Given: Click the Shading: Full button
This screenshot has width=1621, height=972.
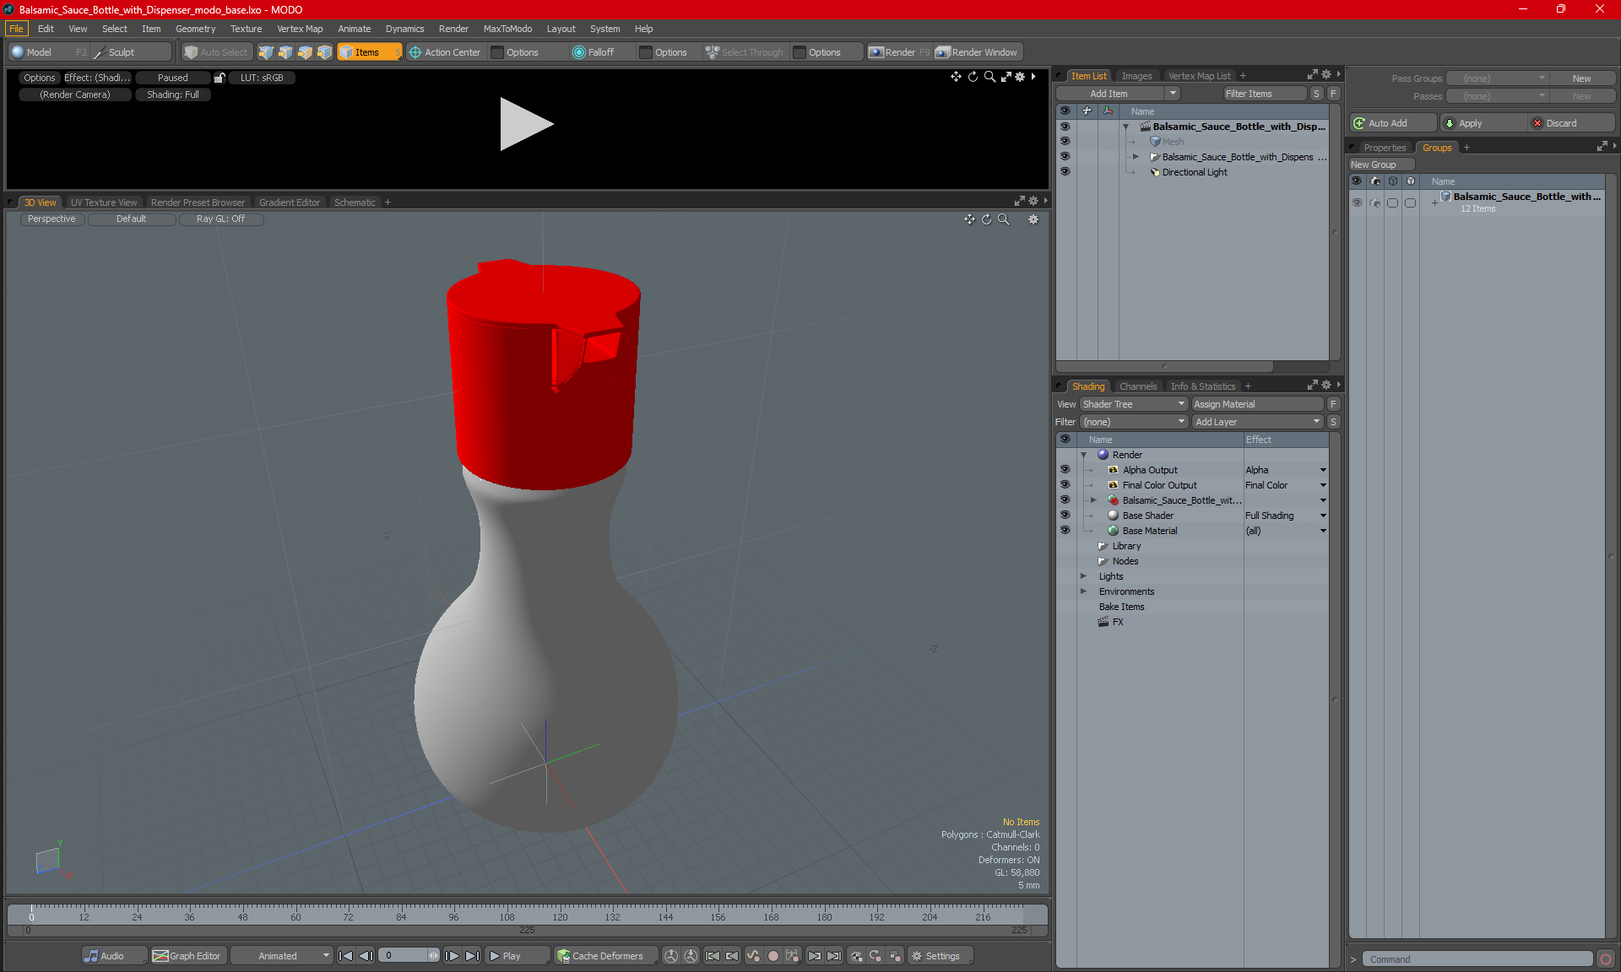Looking at the screenshot, I should (173, 94).
